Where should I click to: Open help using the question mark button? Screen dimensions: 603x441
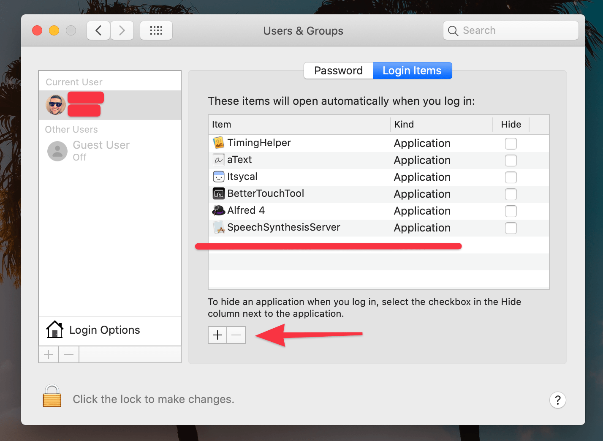coord(557,400)
